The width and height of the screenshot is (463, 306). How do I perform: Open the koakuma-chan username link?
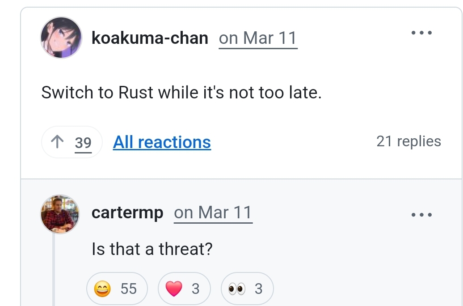(150, 38)
